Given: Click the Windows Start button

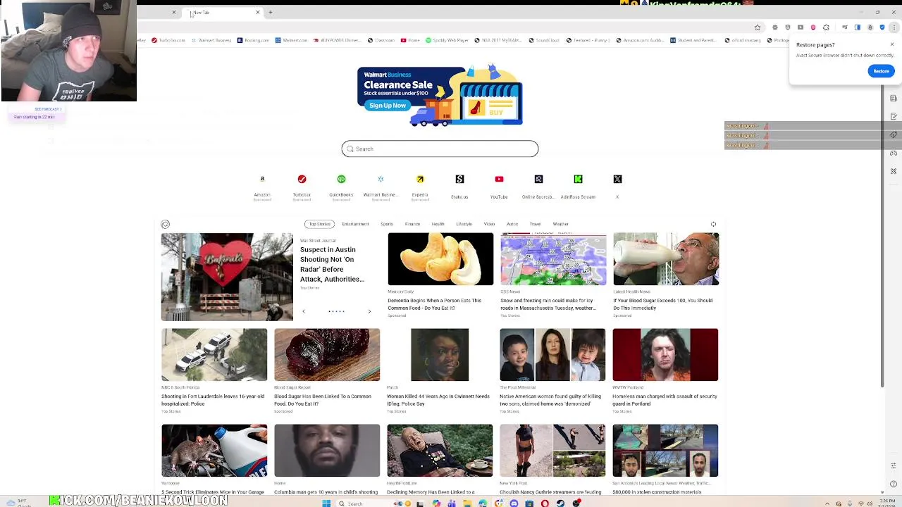Looking at the screenshot, I should (326, 503).
